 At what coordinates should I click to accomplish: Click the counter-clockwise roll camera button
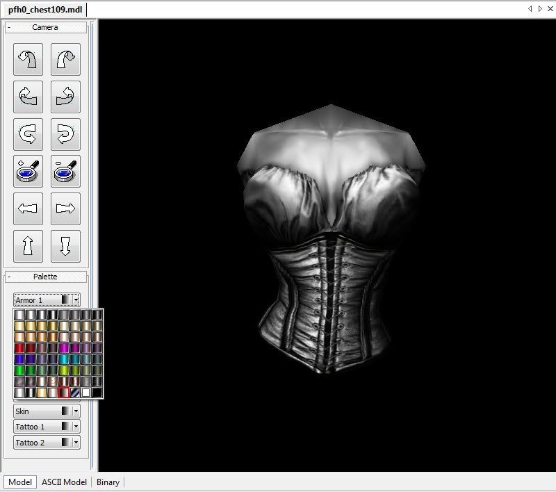[28, 133]
